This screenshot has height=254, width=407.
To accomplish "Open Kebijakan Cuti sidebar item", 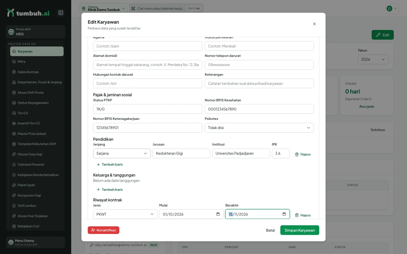I will 37,226.
